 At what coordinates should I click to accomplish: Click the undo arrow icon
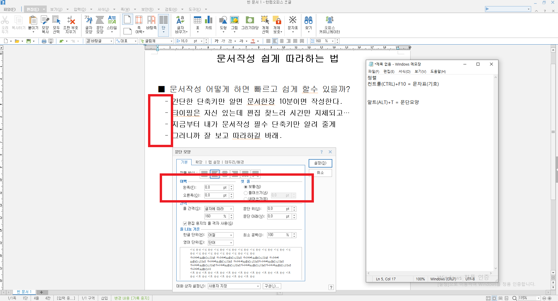coord(61,41)
